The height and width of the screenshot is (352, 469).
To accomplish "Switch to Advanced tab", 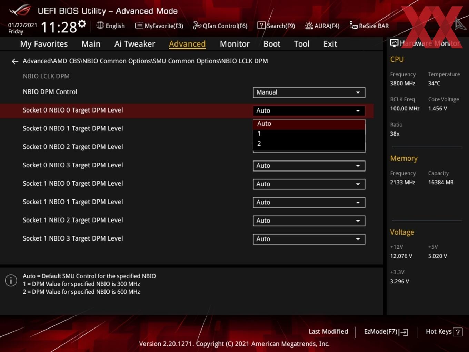I will tap(187, 44).
